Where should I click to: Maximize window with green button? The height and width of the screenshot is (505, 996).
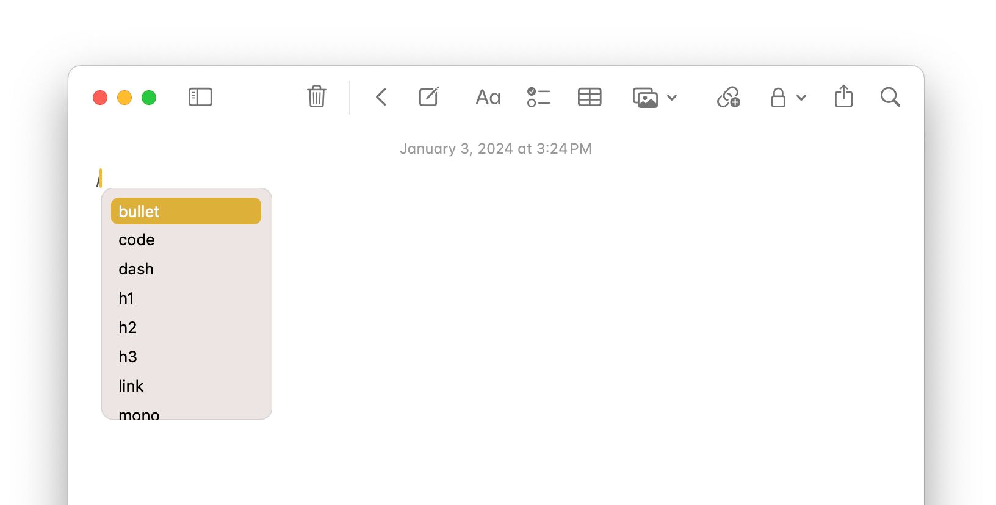(149, 98)
